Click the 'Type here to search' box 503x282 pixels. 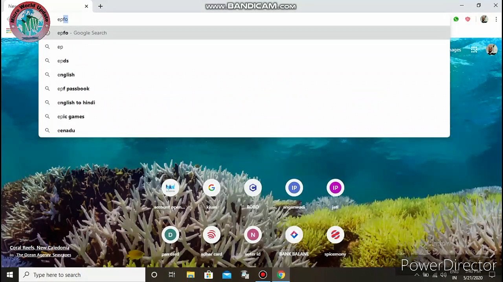click(82, 275)
